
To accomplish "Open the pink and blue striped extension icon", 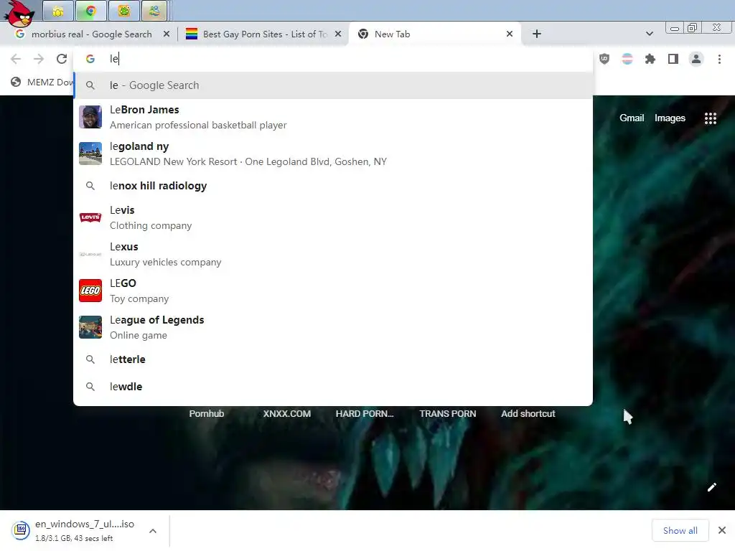I will click(627, 59).
